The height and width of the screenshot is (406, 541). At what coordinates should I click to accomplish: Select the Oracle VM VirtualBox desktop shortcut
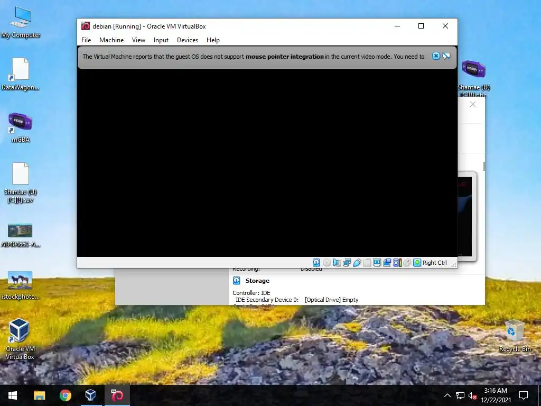tap(20, 339)
